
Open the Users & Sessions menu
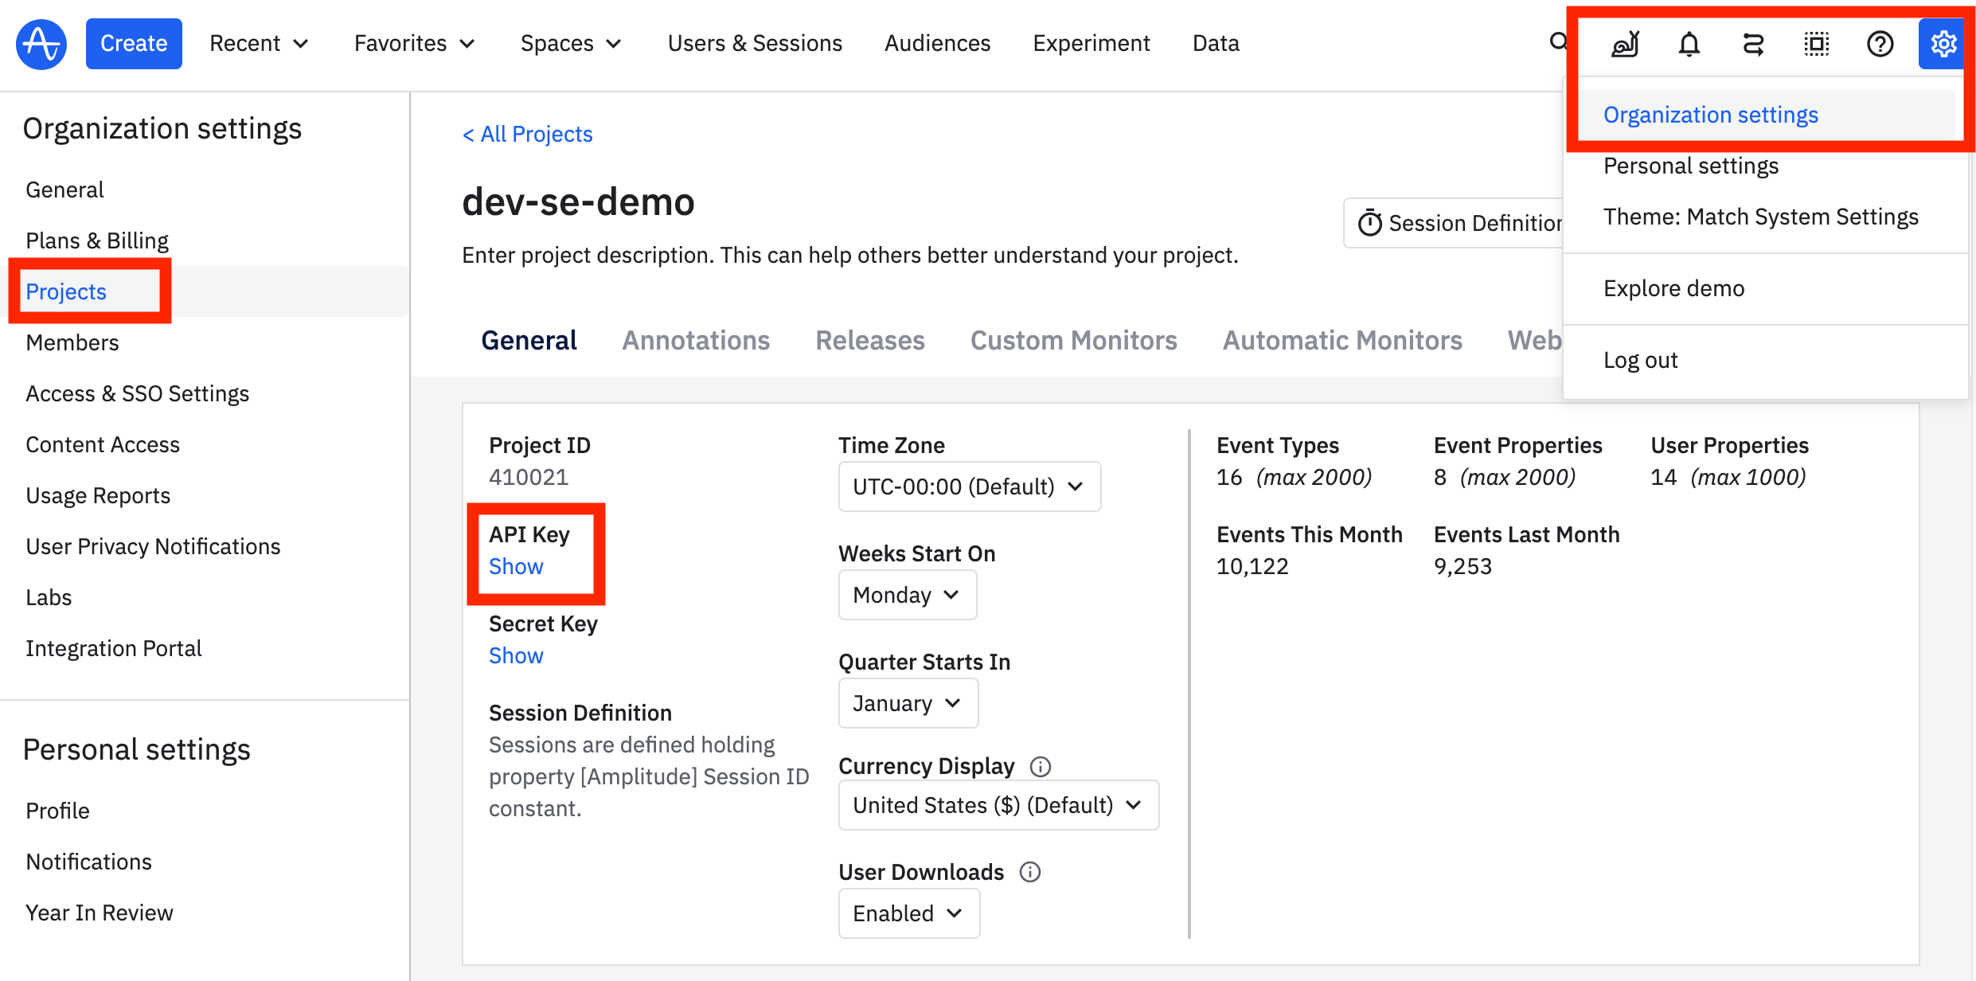click(x=755, y=44)
